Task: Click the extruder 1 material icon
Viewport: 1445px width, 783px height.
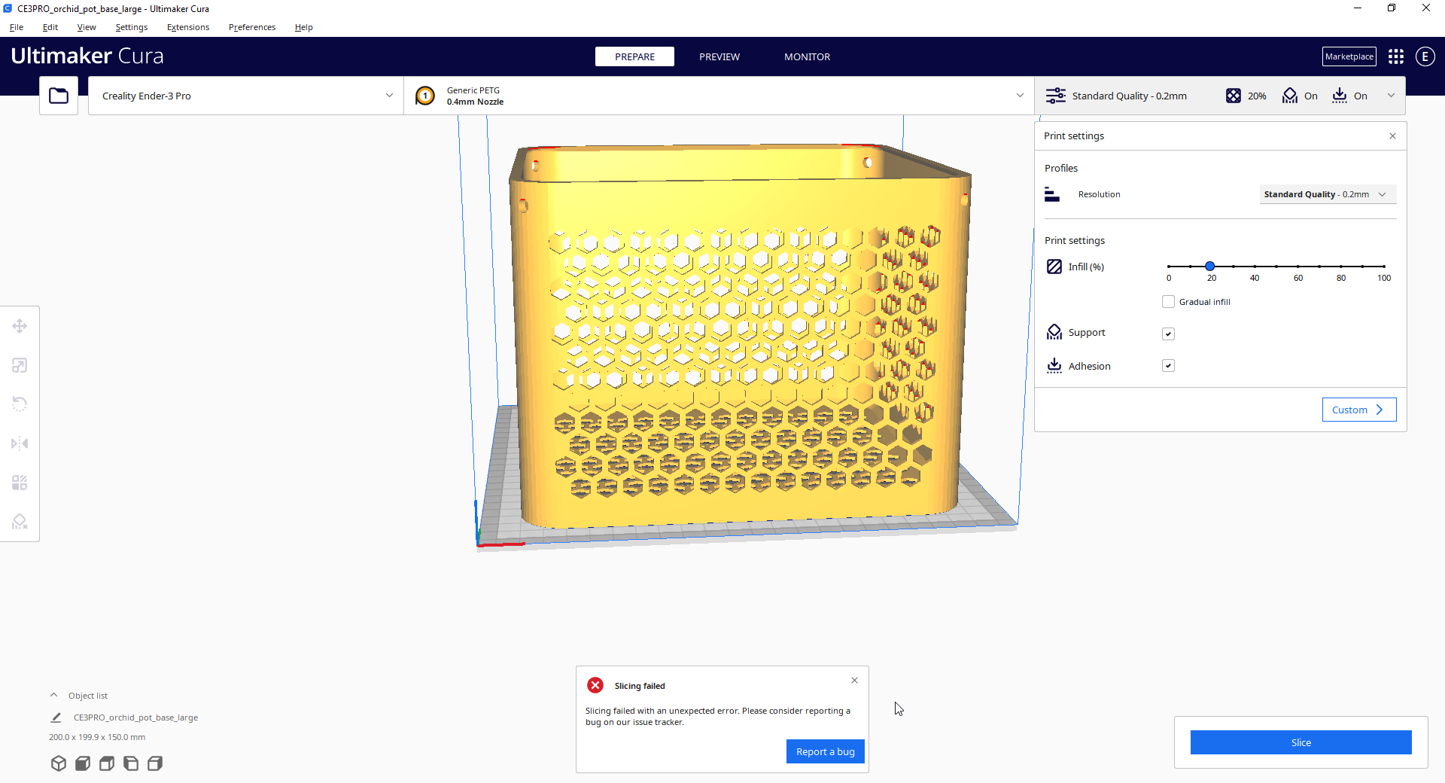Action: coord(424,96)
